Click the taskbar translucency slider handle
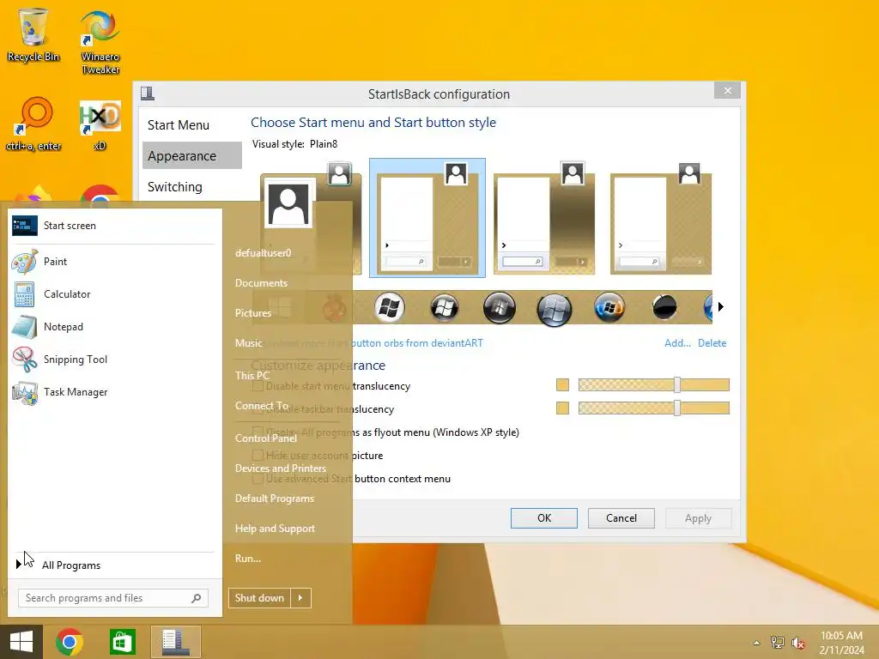Screen dimensions: 879x659 (x=677, y=408)
